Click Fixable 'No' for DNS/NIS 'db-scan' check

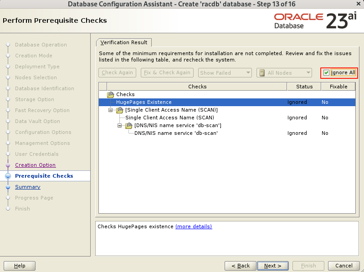[325, 133]
